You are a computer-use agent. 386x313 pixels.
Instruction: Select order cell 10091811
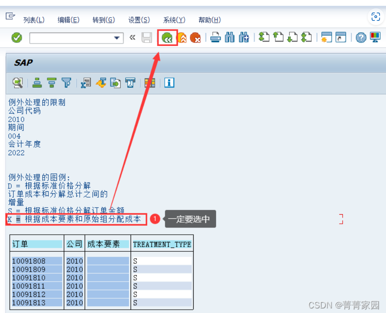click(37, 286)
